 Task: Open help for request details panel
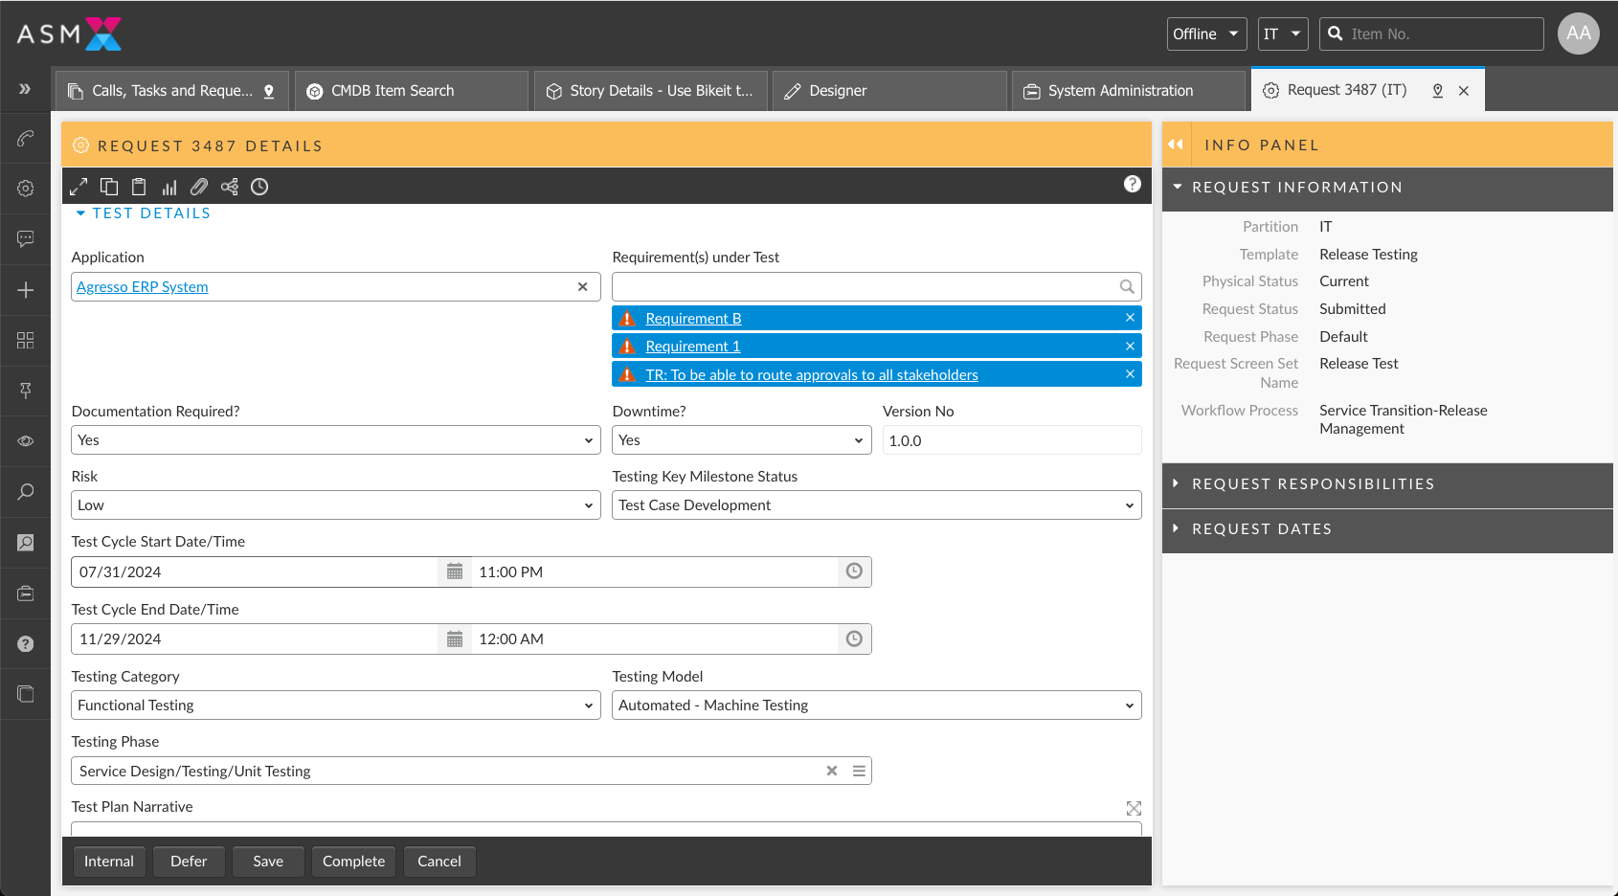[x=1132, y=184]
